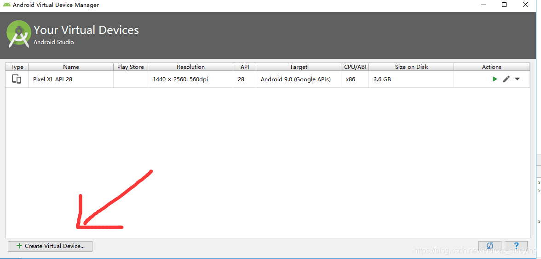Sort by Resolution column header
The image size is (541, 259).
(190, 67)
